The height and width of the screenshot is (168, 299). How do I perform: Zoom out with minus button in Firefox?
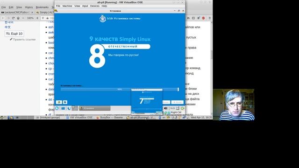23,18
